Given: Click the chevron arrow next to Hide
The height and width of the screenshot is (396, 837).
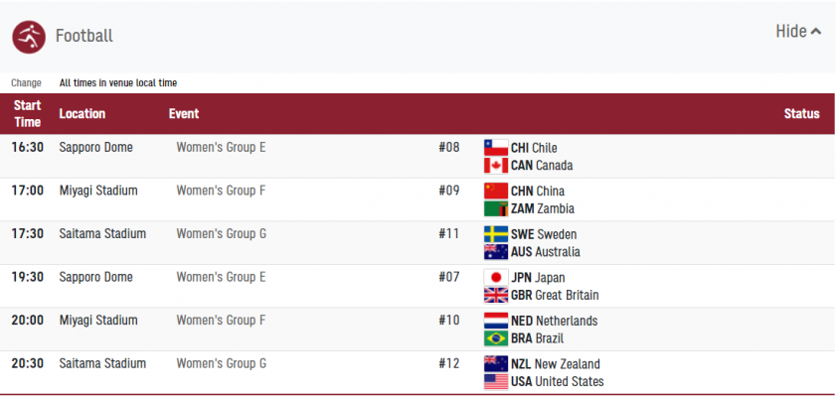Looking at the screenshot, I should [816, 32].
